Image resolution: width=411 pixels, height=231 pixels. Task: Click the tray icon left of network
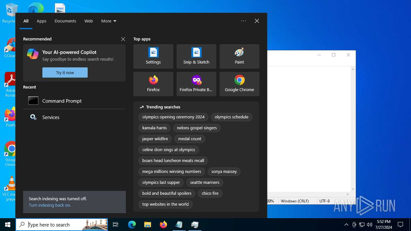(354, 225)
